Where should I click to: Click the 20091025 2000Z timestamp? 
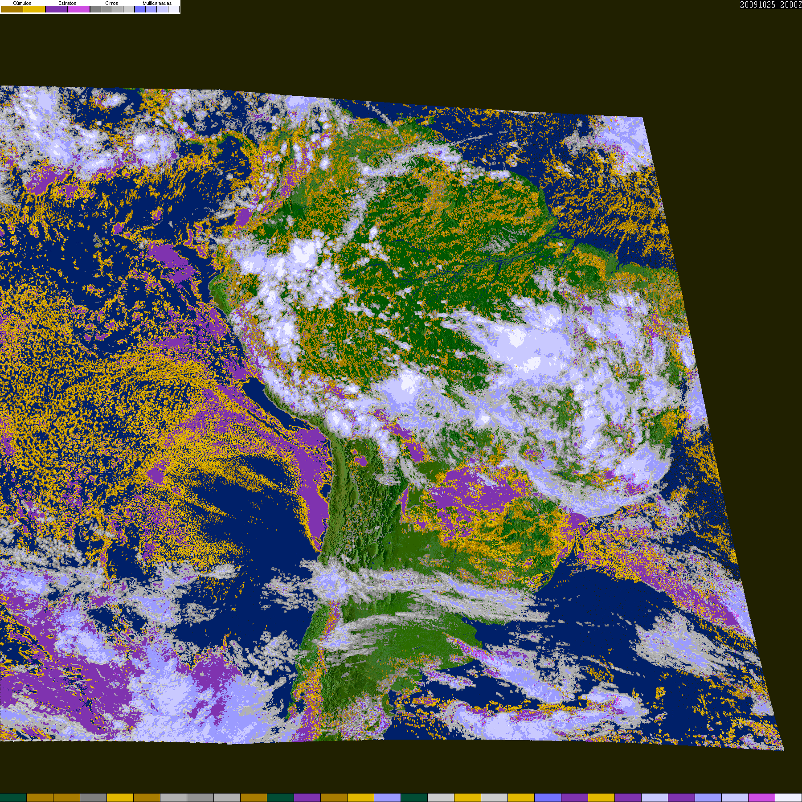pyautogui.click(x=770, y=4)
